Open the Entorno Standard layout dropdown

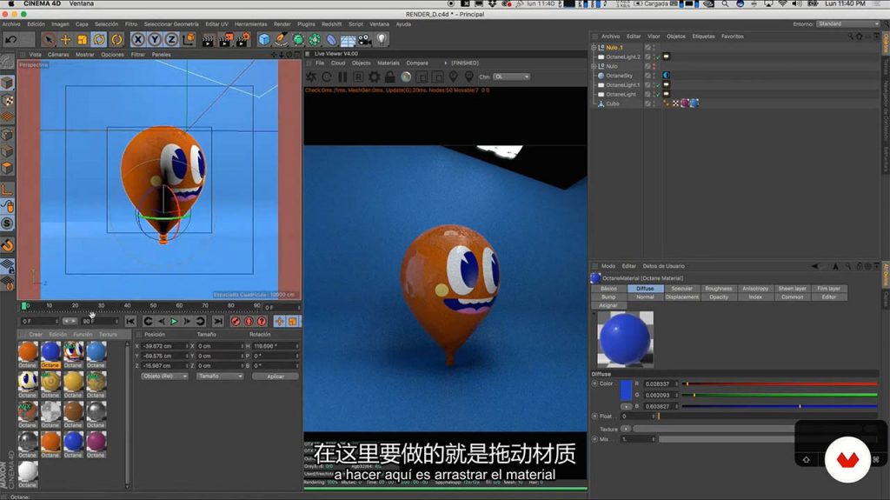coord(848,23)
